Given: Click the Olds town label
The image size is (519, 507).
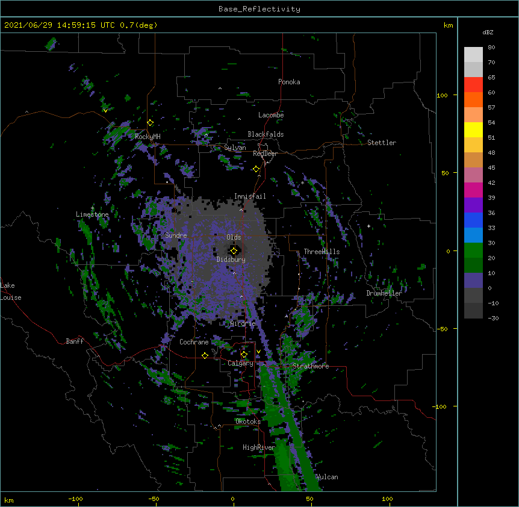Looking at the screenshot, I should pyautogui.click(x=234, y=237).
